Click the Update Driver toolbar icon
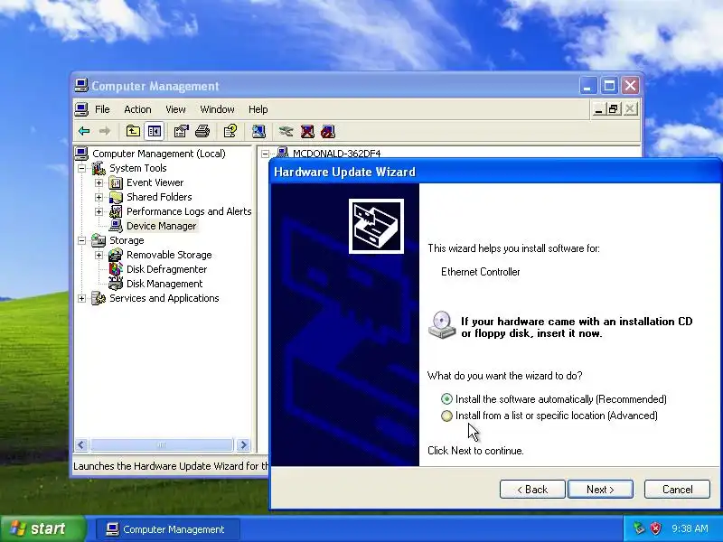Image resolution: width=723 pixels, height=542 pixels. (x=286, y=131)
